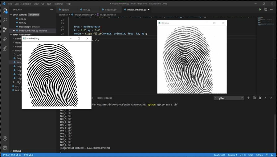Maximize the terminal panel size
The height and width of the screenshot is (157, 277).
click(x=266, y=98)
